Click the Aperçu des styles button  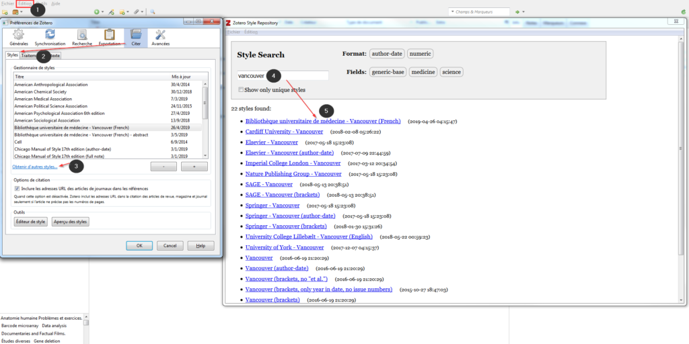pos(71,222)
